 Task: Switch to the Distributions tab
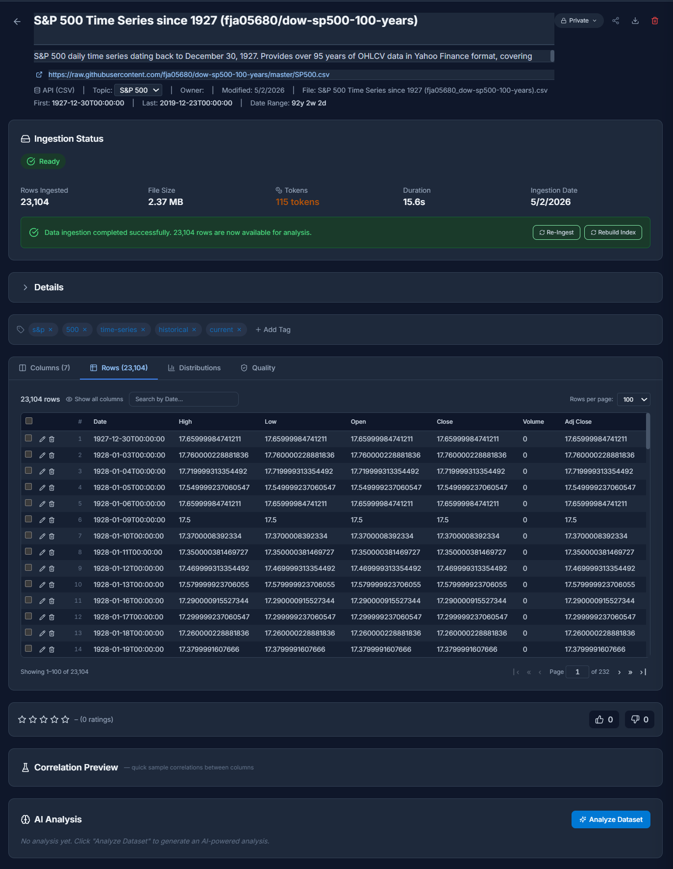(195, 368)
